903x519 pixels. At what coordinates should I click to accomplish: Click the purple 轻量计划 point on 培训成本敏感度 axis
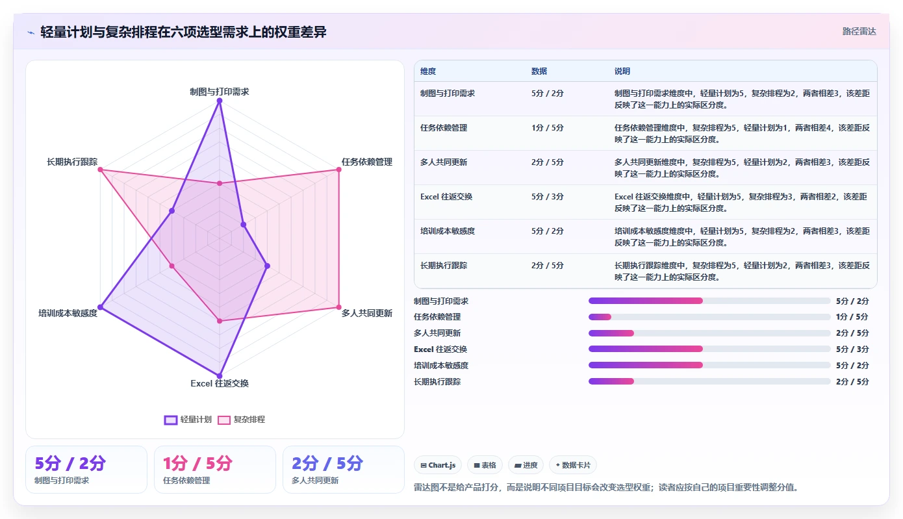pyautogui.click(x=100, y=307)
